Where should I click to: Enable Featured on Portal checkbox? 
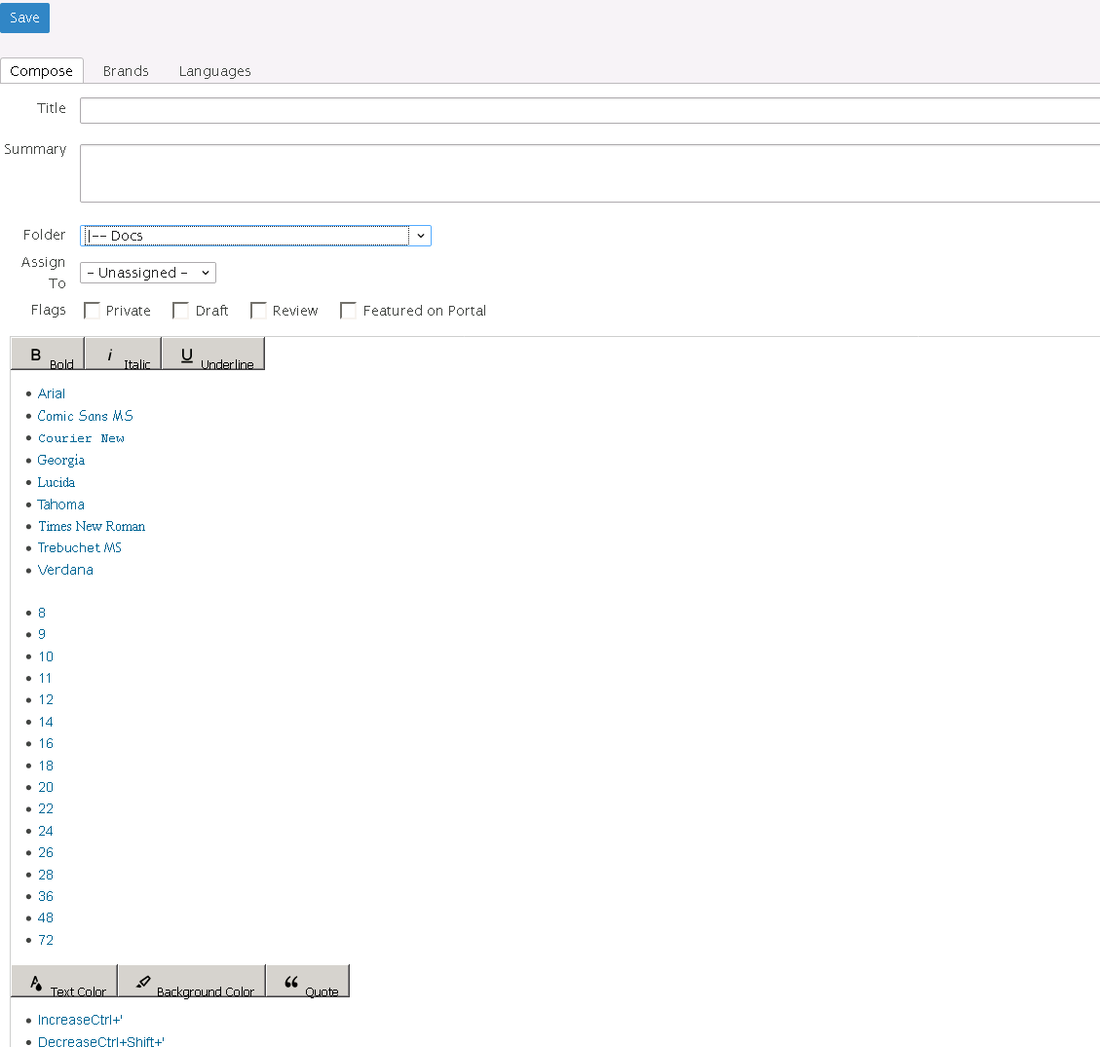coord(348,311)
